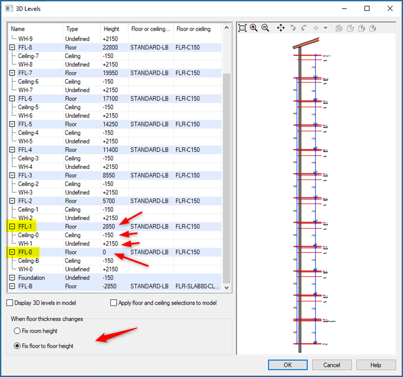Image resolution: width=403 pixels, height=377 pixels.
Task: Select the Pan tool in the preview toolbar
Action: (x=280, y=28)
